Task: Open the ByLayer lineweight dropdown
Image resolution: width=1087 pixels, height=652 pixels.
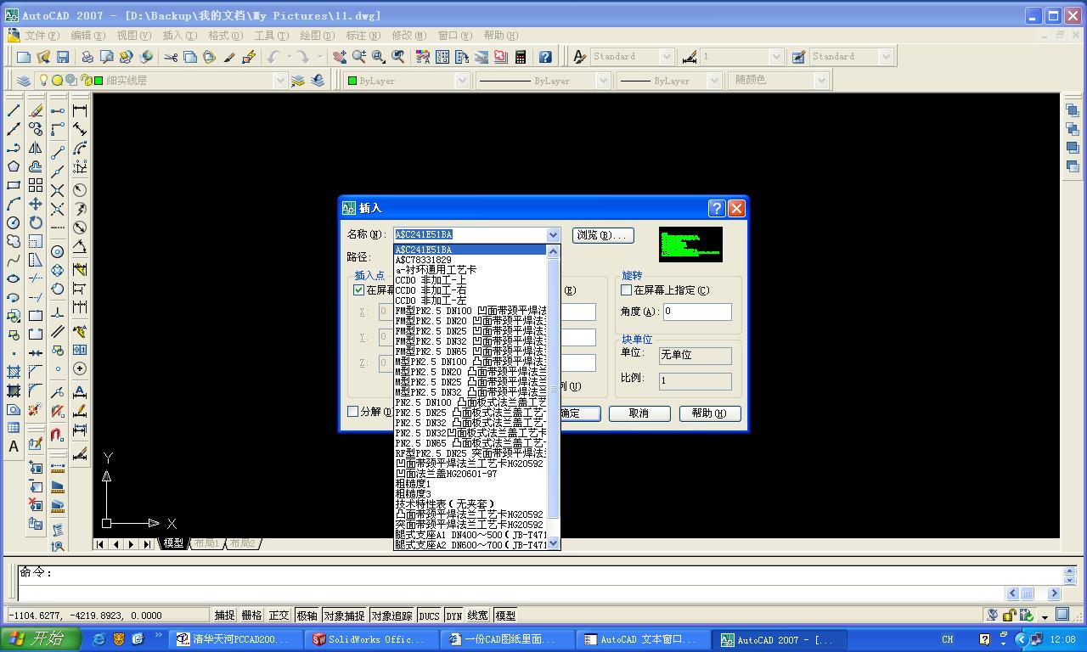Action: (x=713, y=81)
